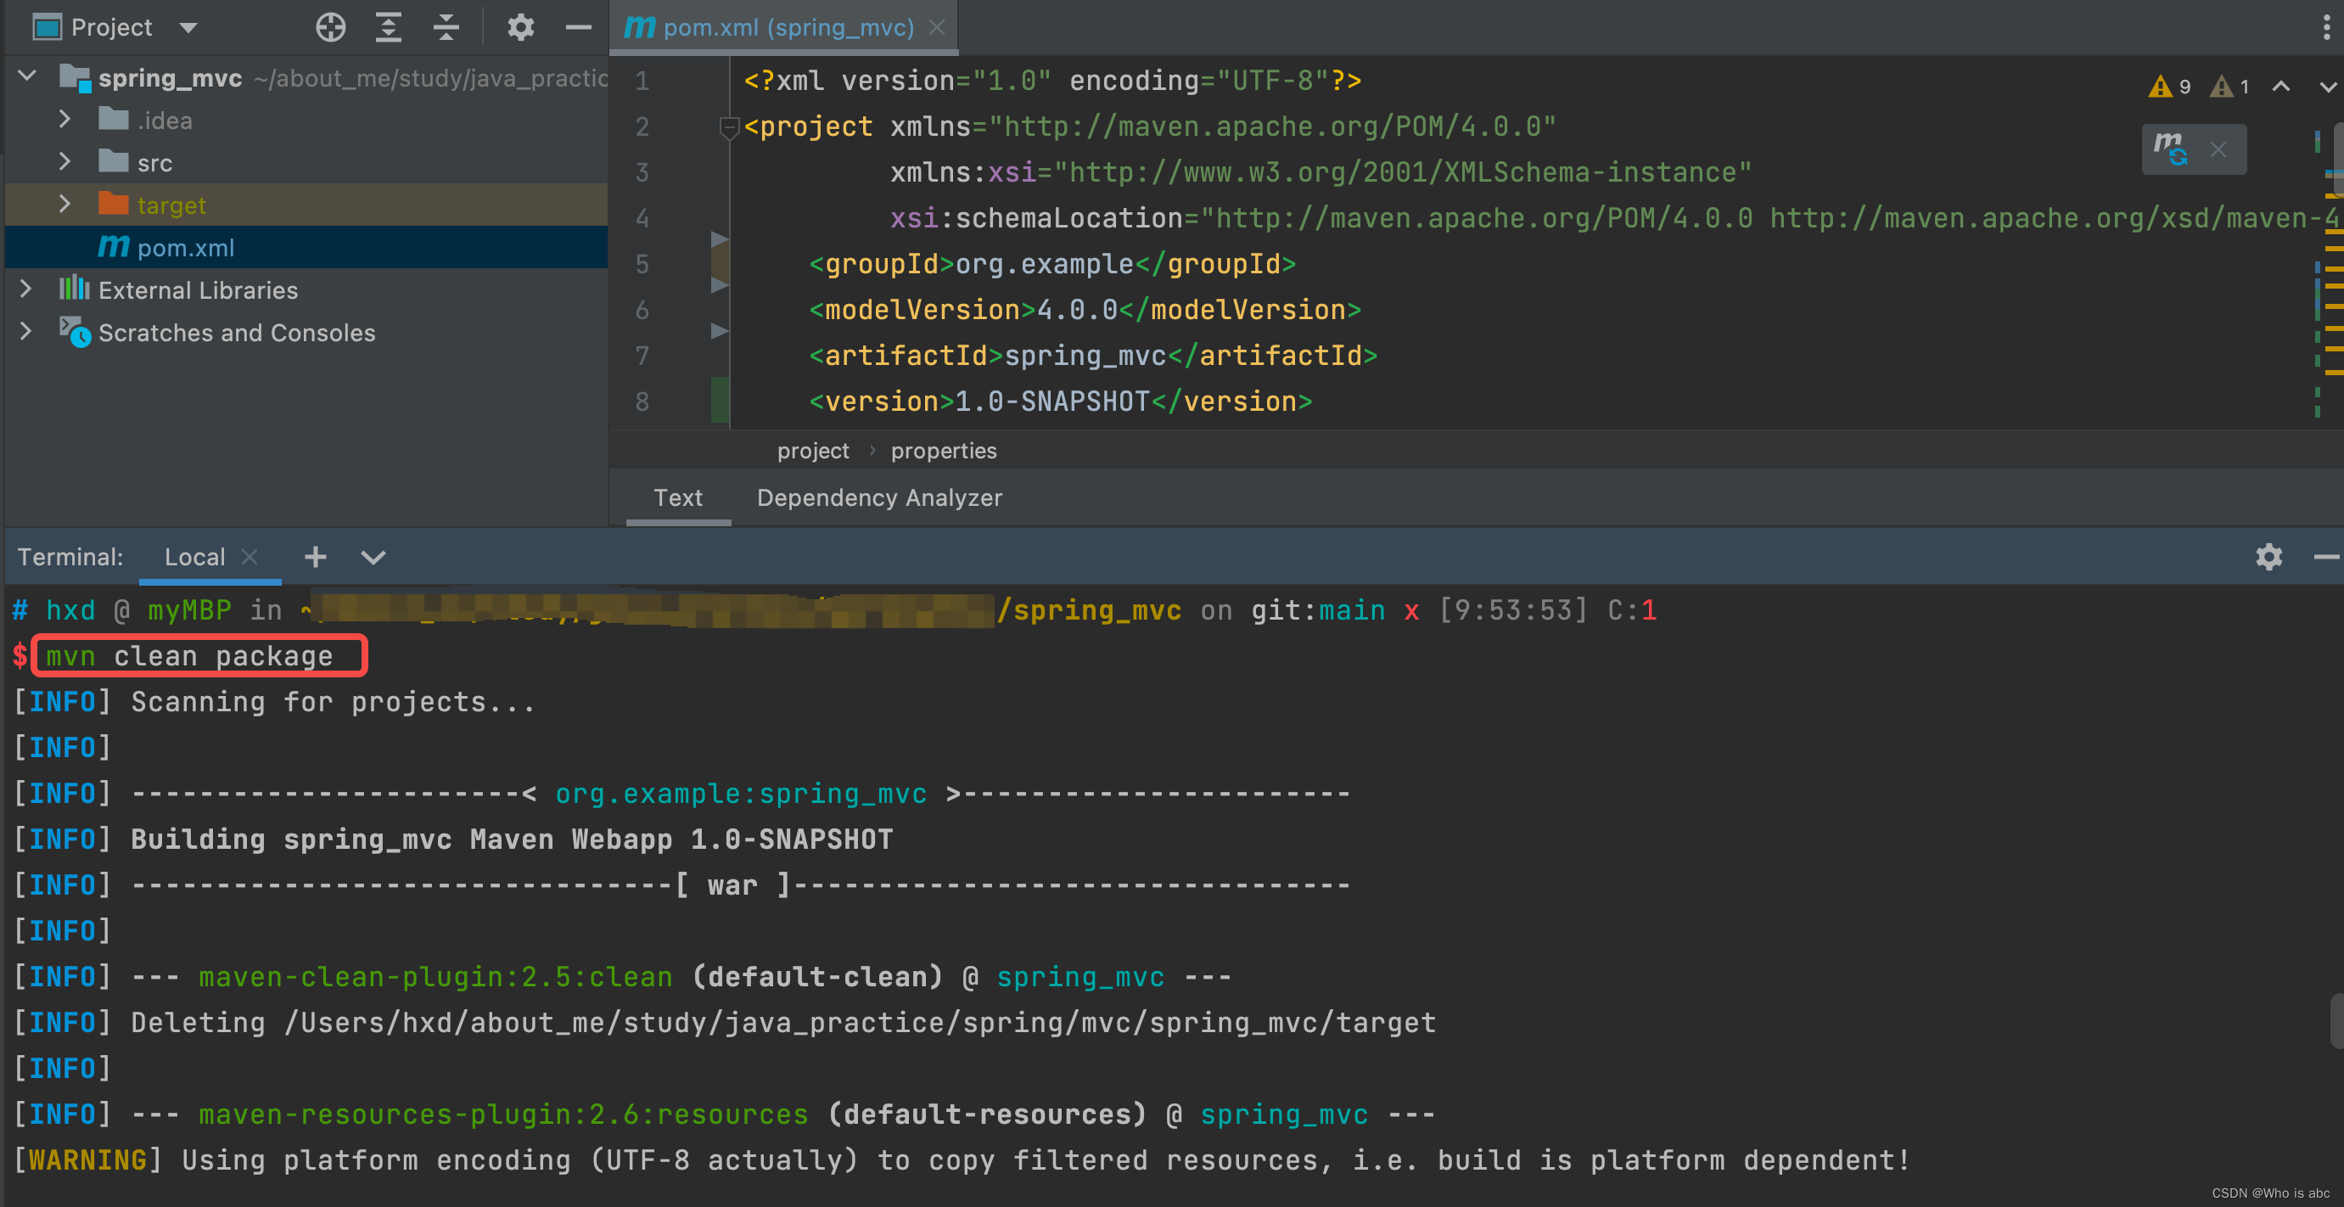Viewport: 2344px width, 1207px height.
Task: Hide the Project tool window
Action: coord(578,27)
